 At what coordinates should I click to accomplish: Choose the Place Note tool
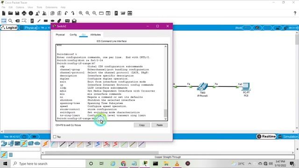coord(32,21)
